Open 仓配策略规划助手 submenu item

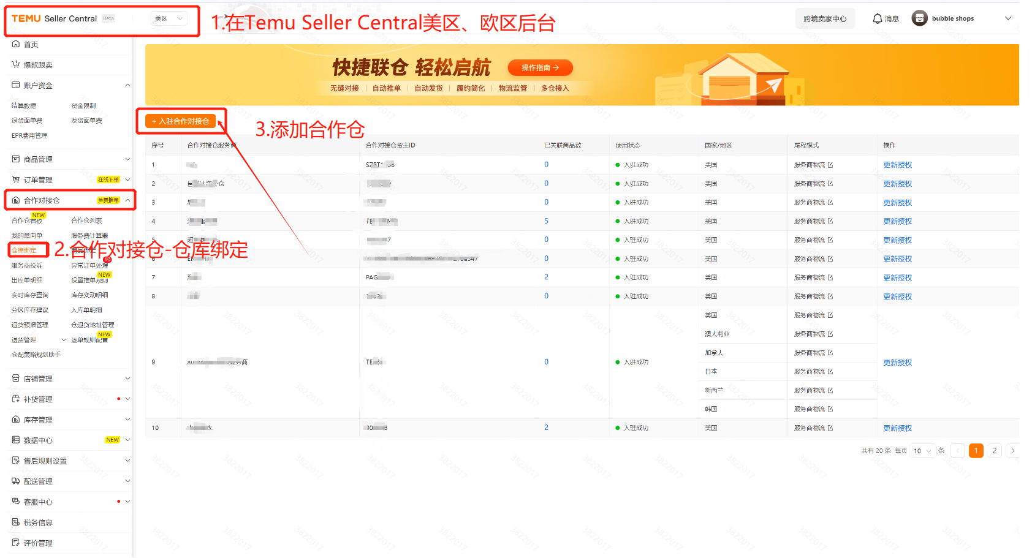point(36,354)
